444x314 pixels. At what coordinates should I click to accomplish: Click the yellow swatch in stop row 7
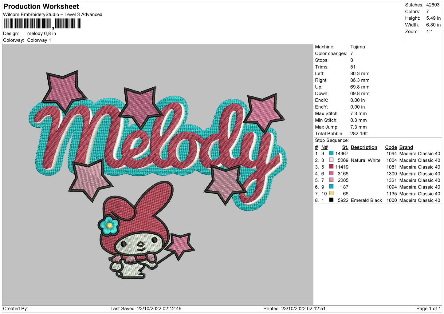click(x=331, y=193)
